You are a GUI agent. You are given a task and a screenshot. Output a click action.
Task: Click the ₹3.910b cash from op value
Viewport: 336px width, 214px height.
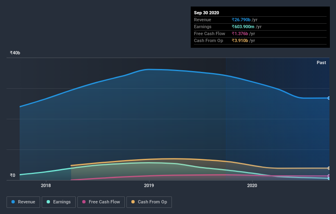240,40
